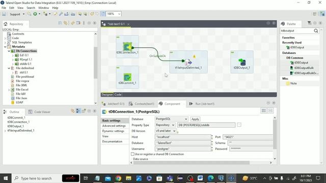Image resolution: width=326 pixels, height=183 pixels.
Task: Click the palette search magnifier icon
Action: (316, 30)
